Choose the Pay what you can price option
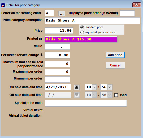The image size is (143, 138). (x=82, y=32)
